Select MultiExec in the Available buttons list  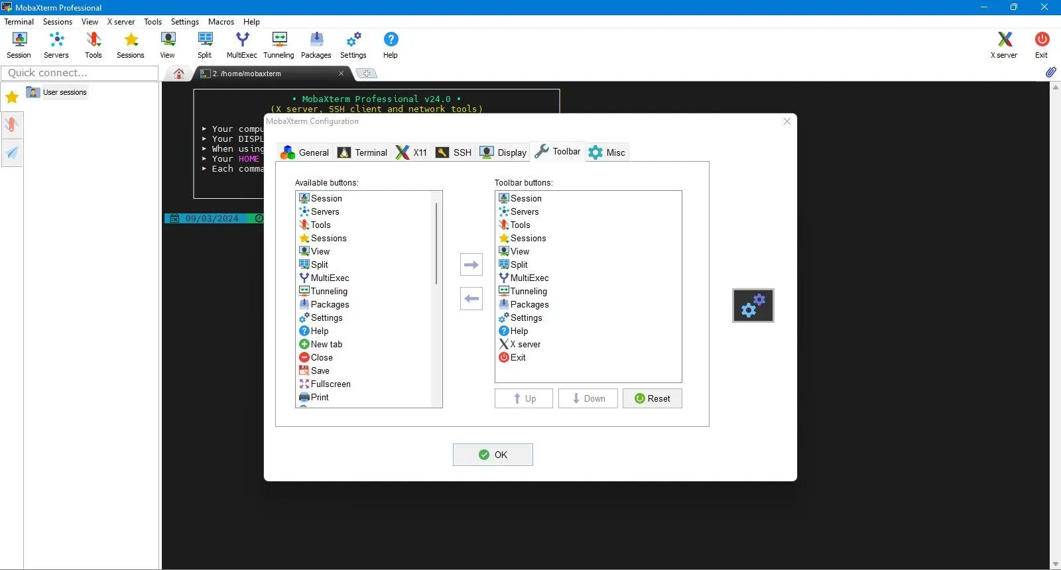tap(324, 278)
